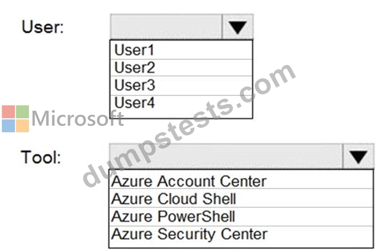This screenshot has width=378, height=251.
Task: Click the Tool: label
Action: coord(41,157)
